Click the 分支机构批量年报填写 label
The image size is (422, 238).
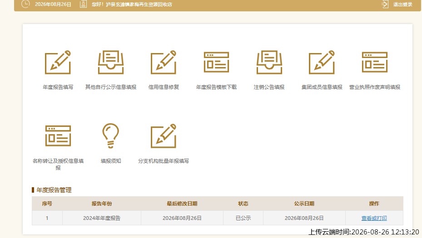(164, 161)
